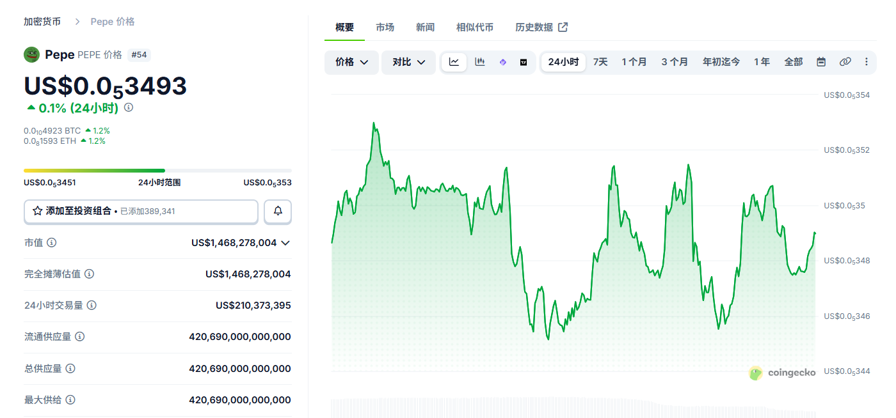Click trading volume US$210,373,395

253,306
